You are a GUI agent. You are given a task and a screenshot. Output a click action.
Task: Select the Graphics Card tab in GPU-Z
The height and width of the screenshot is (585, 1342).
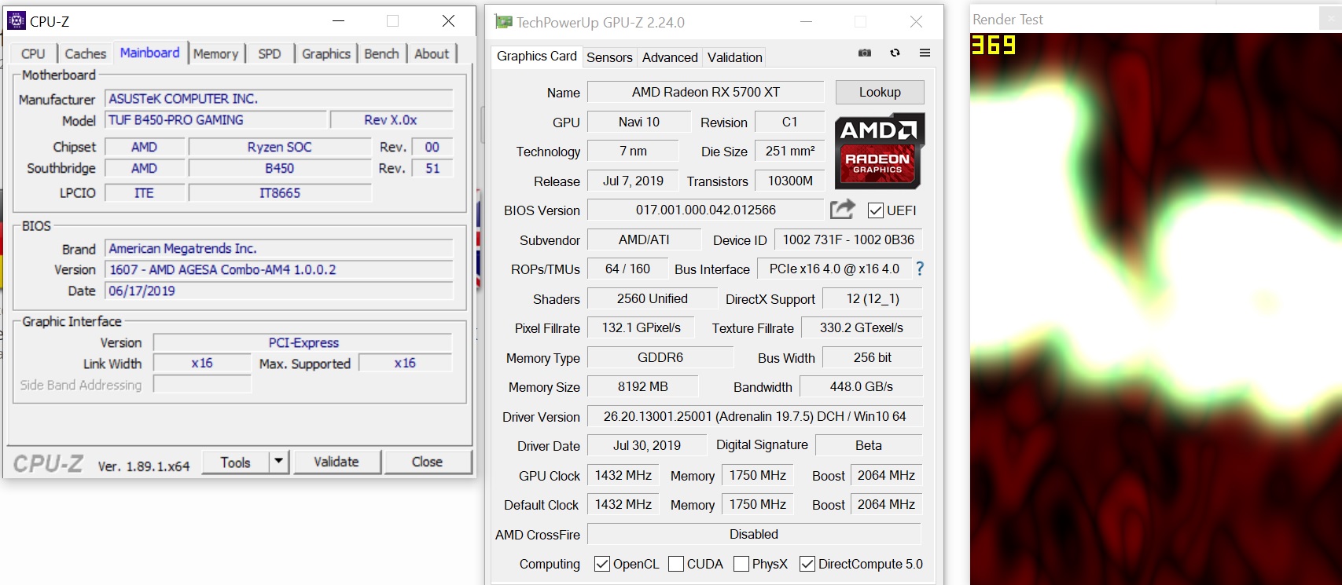537,56
